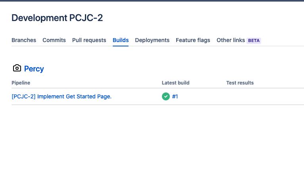Open build #1 link

175,96
